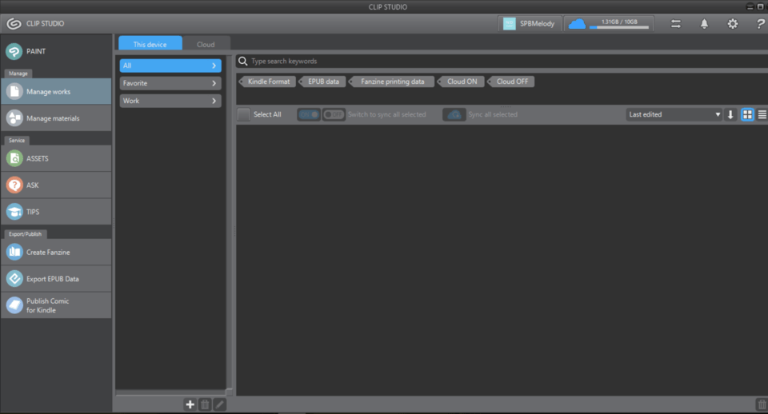
Task: Maximize the CLIP STUDIO window
Action: pyautogui.click(x=760, y=7)
